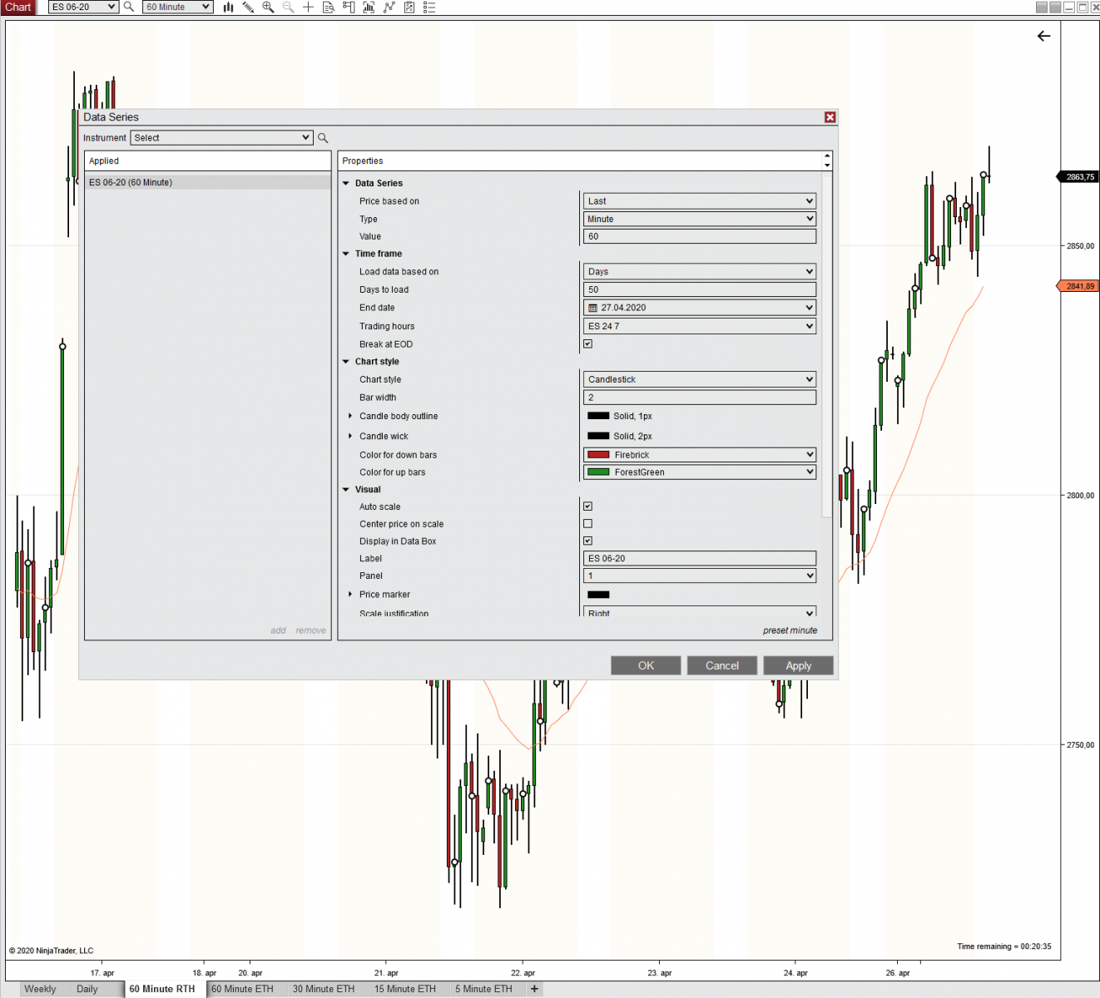Click the instrument search magnifier in the chart toolbar
The width and height of the screenshot is (1100, 998).
pyautogui.click(x=129, y=7)
